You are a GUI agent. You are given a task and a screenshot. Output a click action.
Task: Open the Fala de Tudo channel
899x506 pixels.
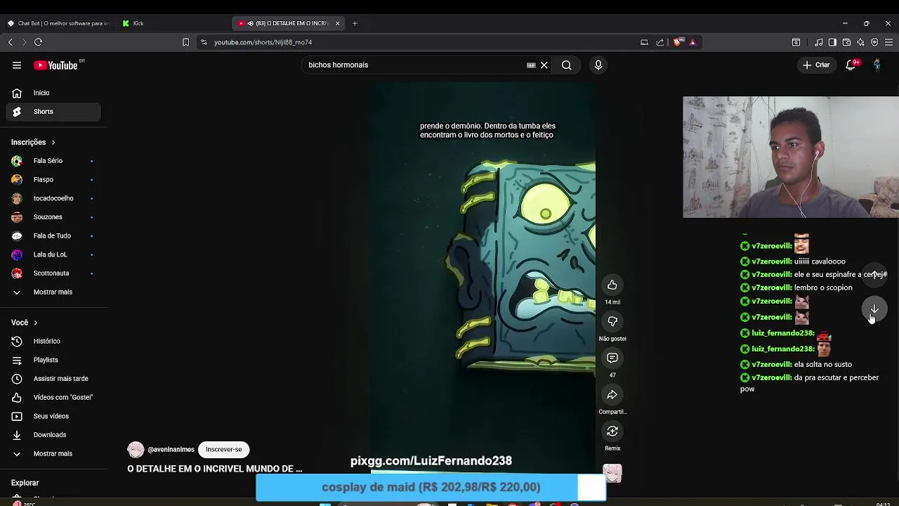click(x=53, y=236)
